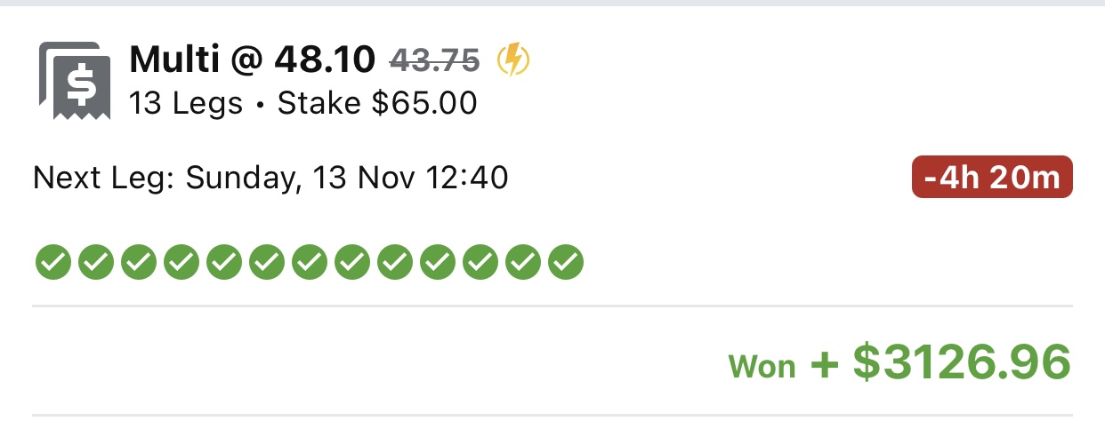The image size is (1105, 421).
Task: Select the ninth green leg checkmark
Action: coord(394,261)
